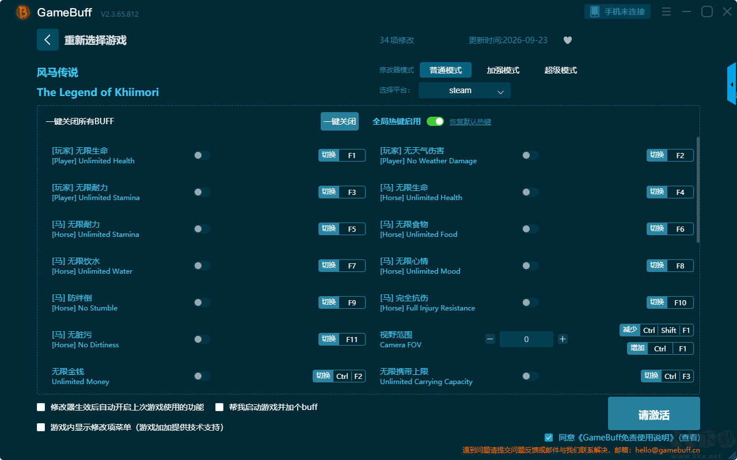Switch to 加强模式 mode tab

[503, 70]
